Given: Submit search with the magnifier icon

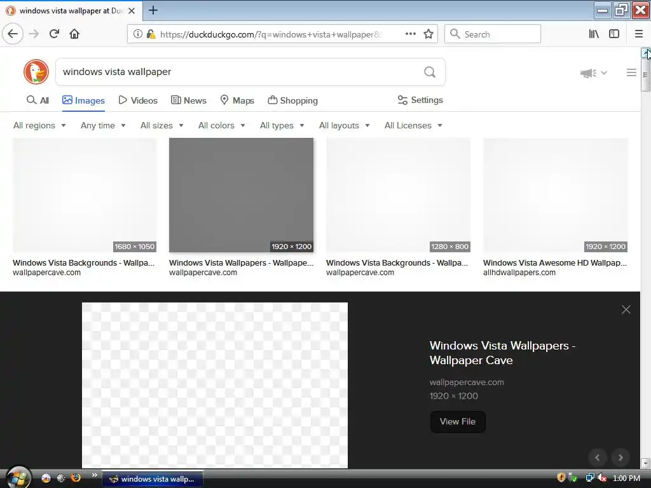Looking at the screenshot, I should click(430, 72).
